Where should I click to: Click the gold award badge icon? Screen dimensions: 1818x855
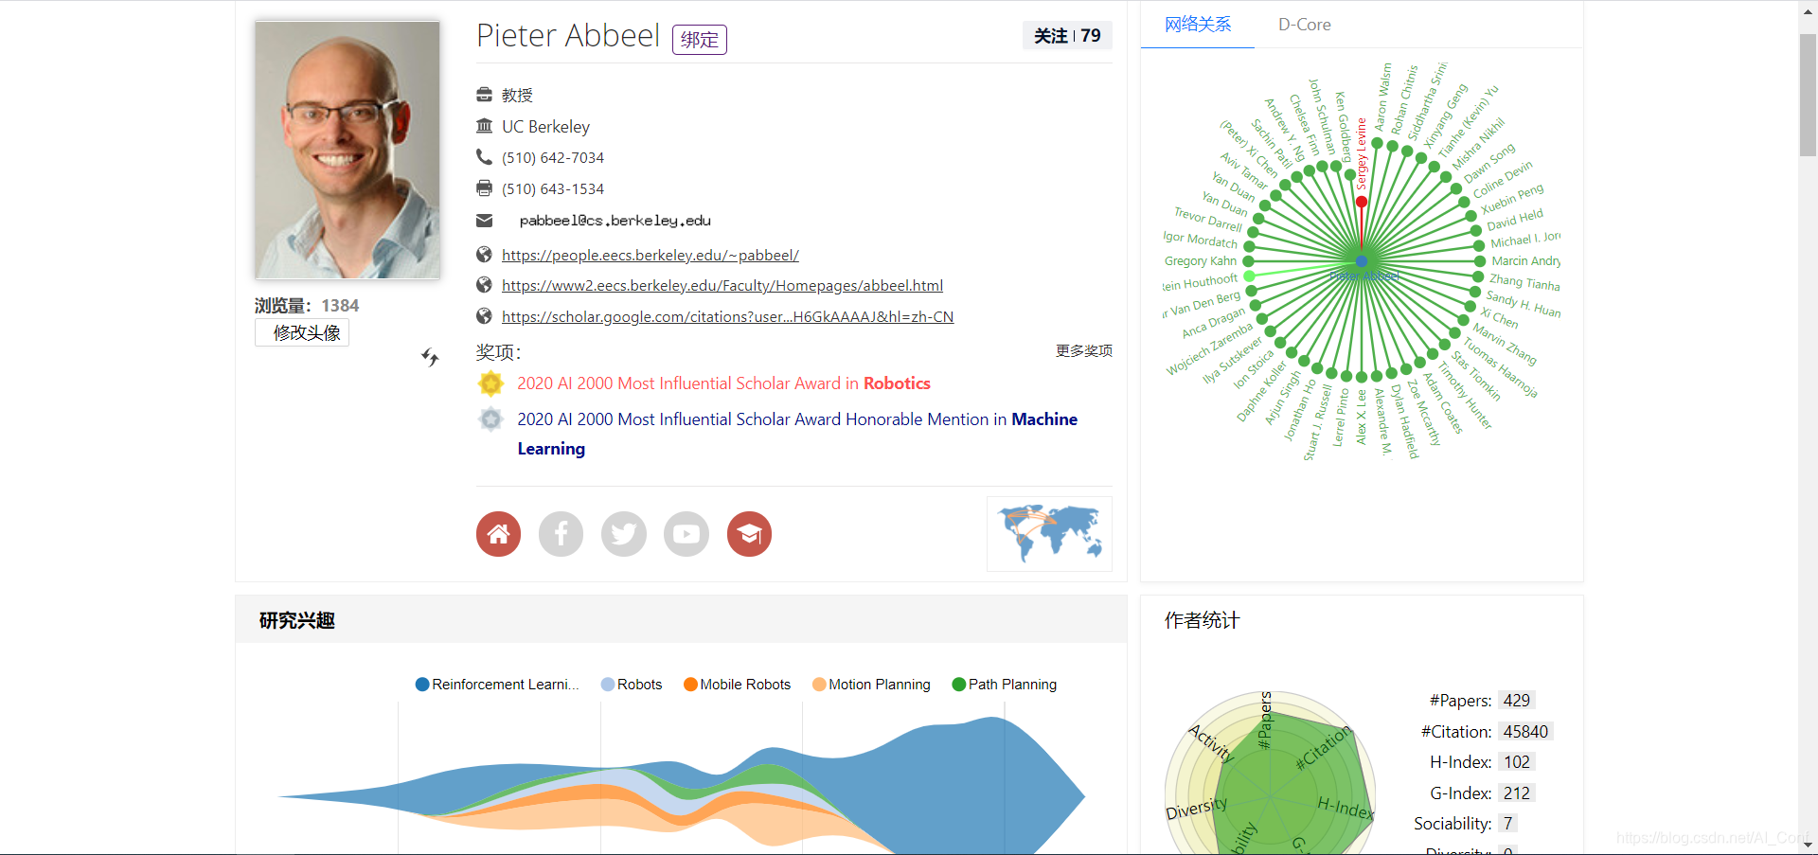point(490,383)
